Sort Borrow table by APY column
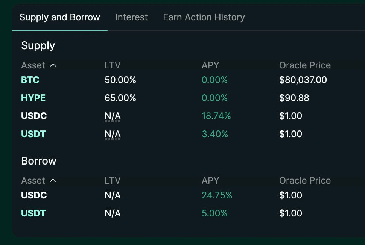Viewport: 365px width, 245px height. pos(210,181)
